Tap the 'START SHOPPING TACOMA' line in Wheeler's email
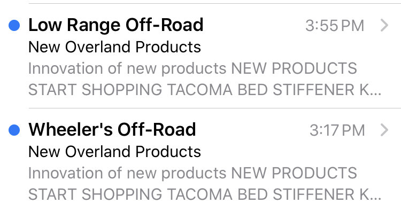Viewport: 401px width, 203px height. tap(130, 194)
